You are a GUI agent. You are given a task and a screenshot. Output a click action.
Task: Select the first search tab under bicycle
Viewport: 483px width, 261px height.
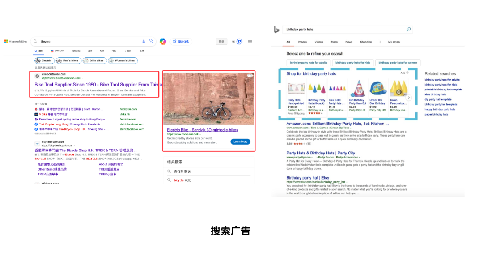[39, 51]
